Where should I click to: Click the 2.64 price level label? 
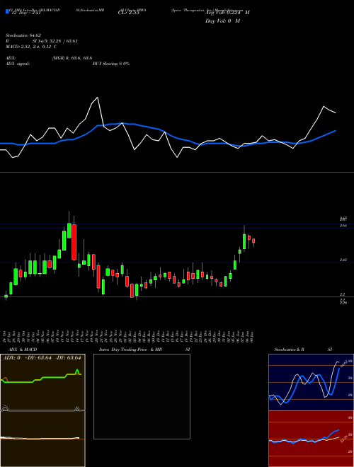[343, 226]
